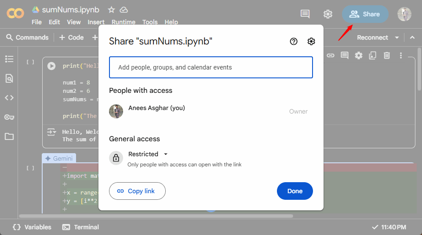Open share settings gear in dialog
The image size is (422, 235).
click(x=311, y=41)
